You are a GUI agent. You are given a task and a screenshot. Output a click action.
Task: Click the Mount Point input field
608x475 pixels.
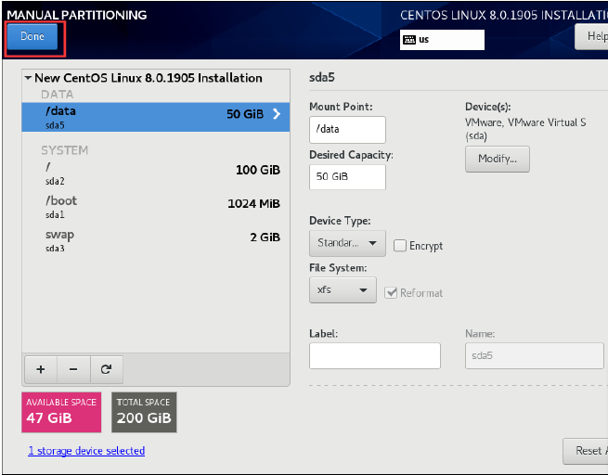pyautogui.click(x=347, y=129)
